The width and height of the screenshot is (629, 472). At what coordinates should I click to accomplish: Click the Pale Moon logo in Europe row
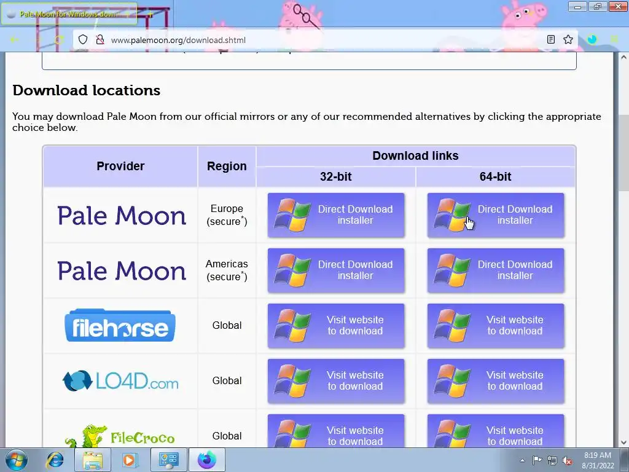[122, 216]
